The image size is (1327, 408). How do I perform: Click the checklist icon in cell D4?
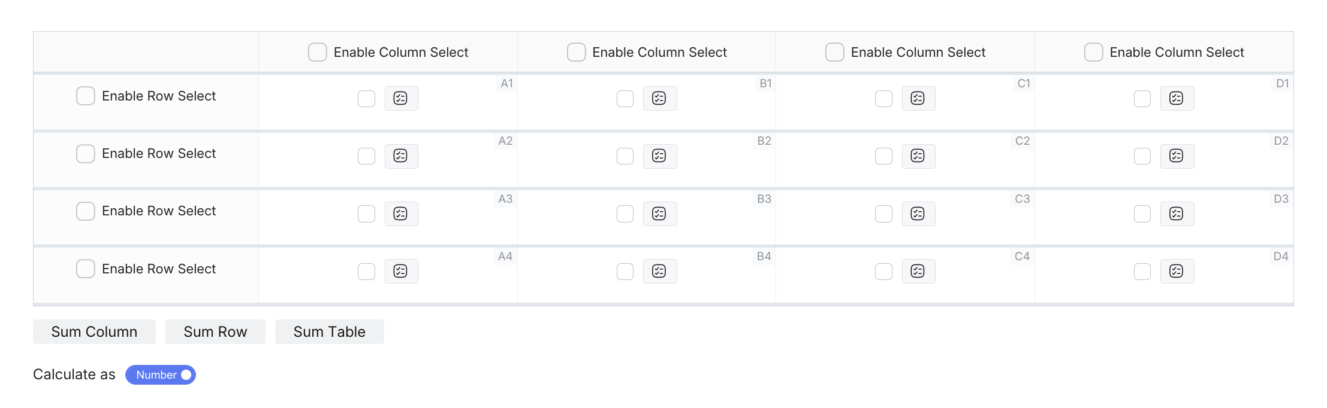coord(1177,271)
